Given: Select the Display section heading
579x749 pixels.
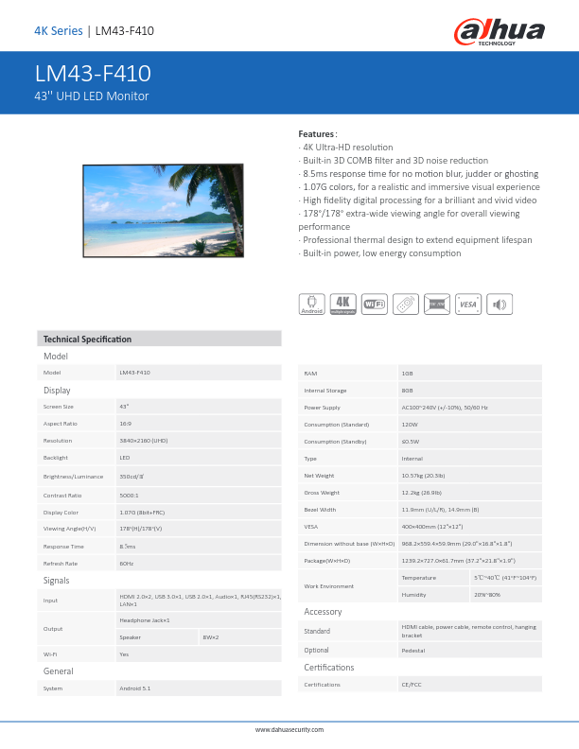Looking at the screenshot, I should pyautogui.click(x=57, y=390).
